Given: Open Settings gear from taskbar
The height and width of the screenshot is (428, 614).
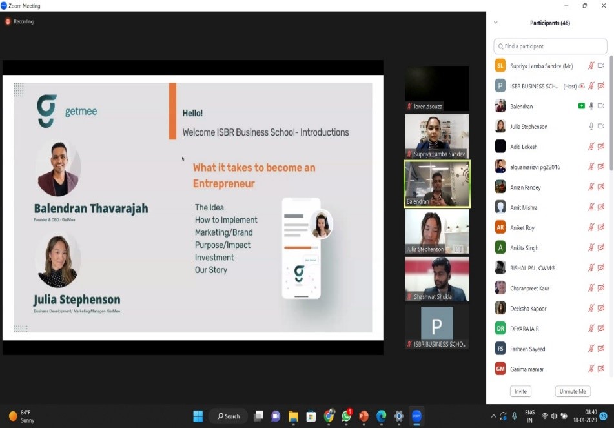Looking at the screenshot, I should coord(399,416).
